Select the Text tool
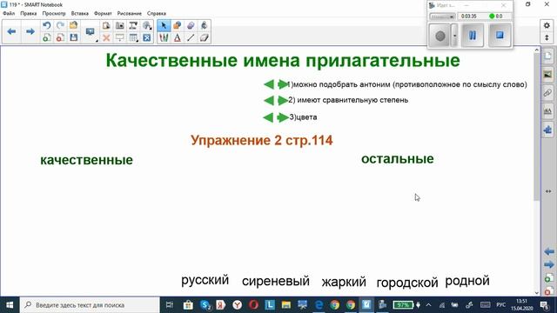 point(177,37)
